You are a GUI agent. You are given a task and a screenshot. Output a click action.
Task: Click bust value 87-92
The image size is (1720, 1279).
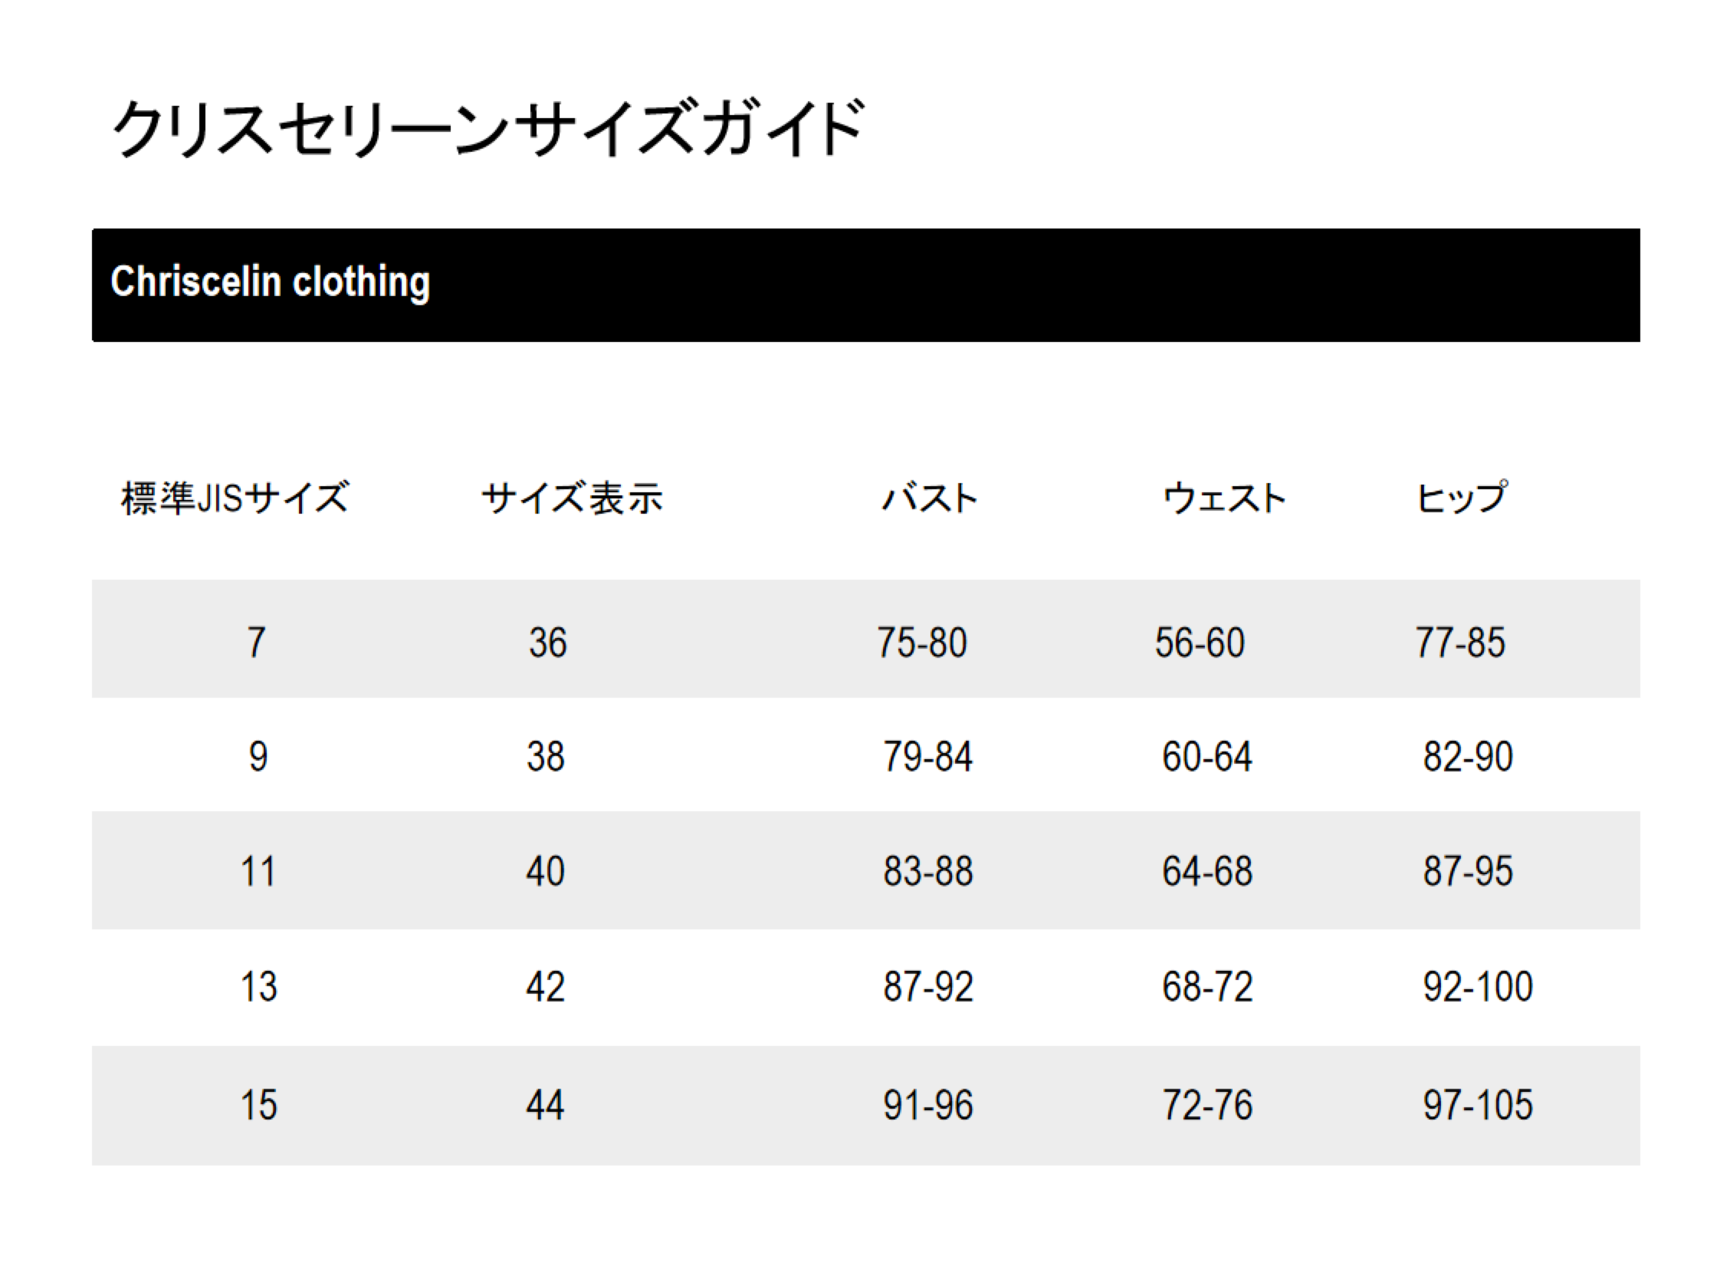[x=927, y=987]
